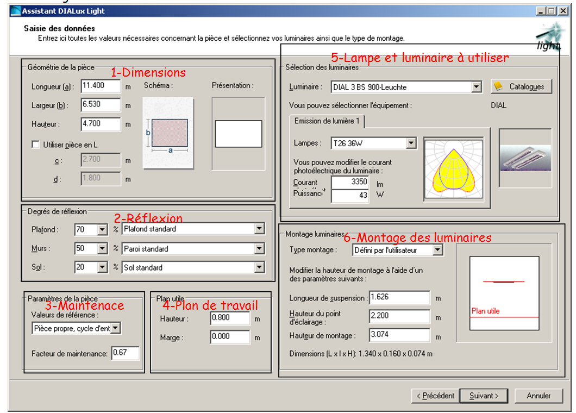Click the Présentation preview box
This screenshot has height=413, width=576.
238,133
